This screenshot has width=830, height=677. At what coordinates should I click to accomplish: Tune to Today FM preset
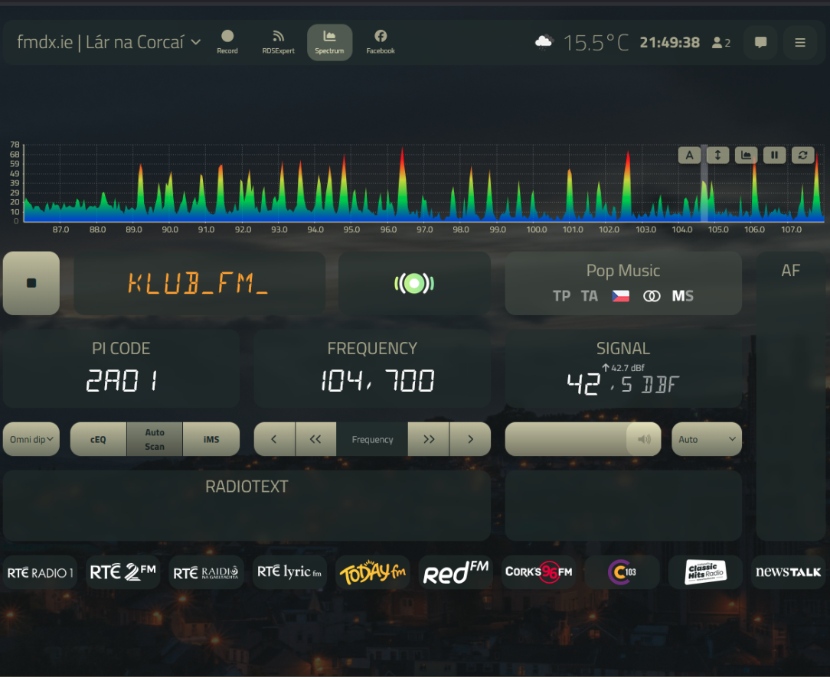coord(373,572)
